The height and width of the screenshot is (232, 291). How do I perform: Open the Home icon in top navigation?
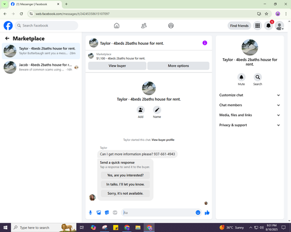116,26
